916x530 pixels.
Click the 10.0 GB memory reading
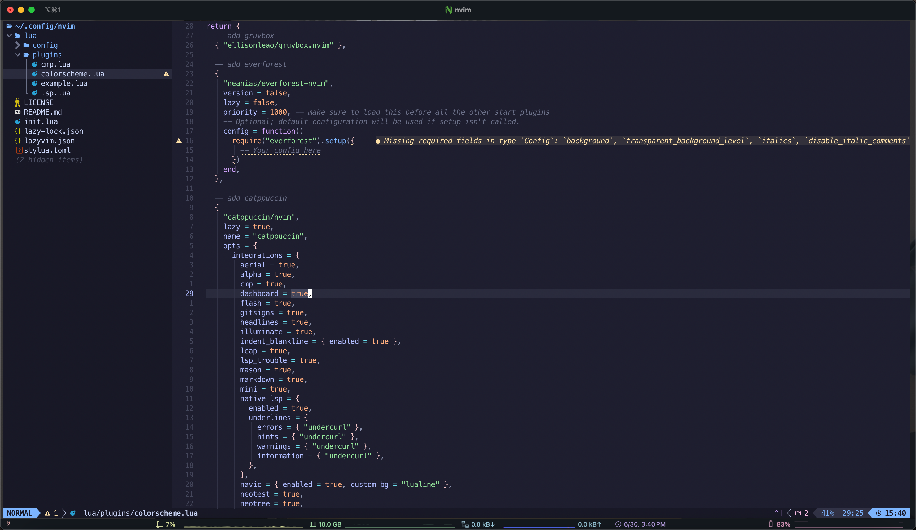click(330, 524)
